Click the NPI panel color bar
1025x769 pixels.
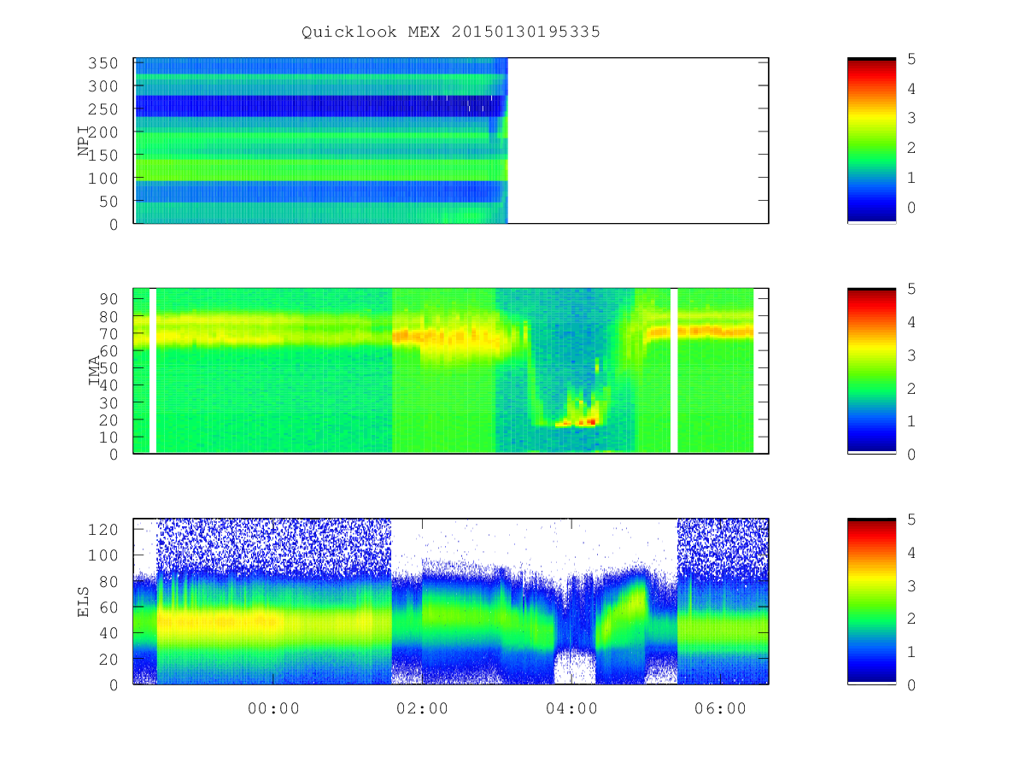pos(871,141)
